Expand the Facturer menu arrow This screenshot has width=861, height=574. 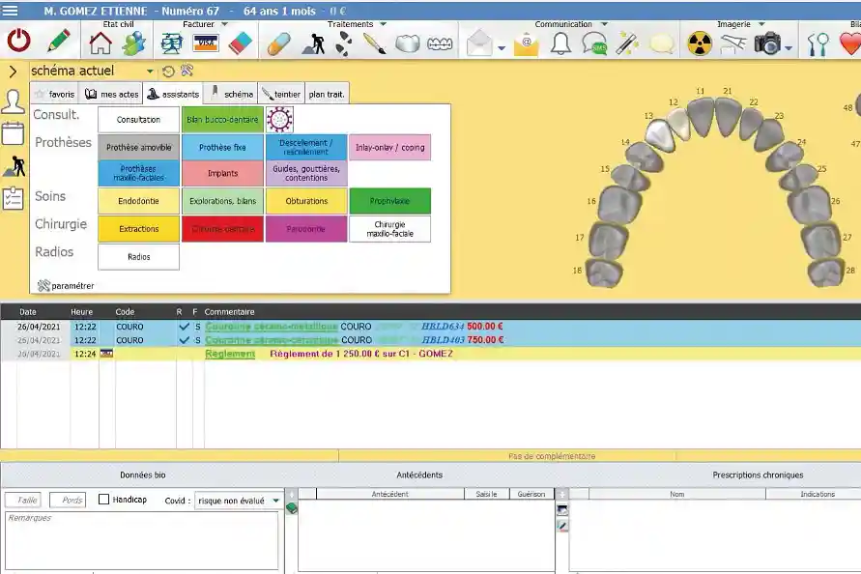coord(225,24)
